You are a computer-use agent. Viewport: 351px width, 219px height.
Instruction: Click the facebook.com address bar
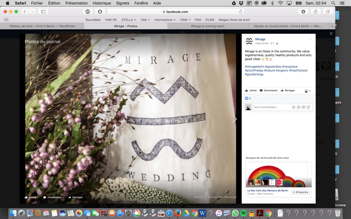coord(175,12)
